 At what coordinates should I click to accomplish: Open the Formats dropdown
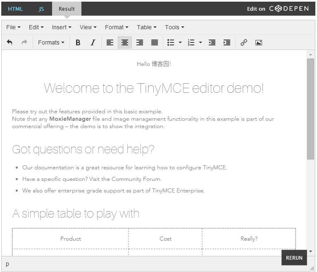click(51, 42)
